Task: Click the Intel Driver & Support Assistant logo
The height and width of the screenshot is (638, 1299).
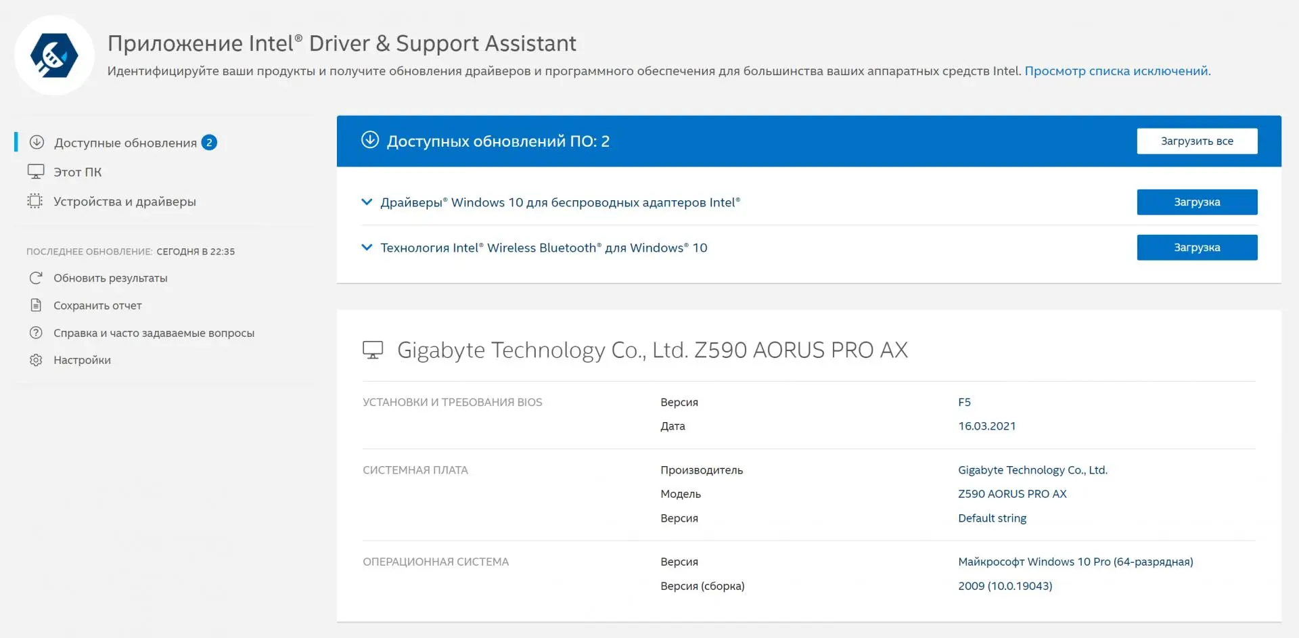Action: (x=54, y=55)
